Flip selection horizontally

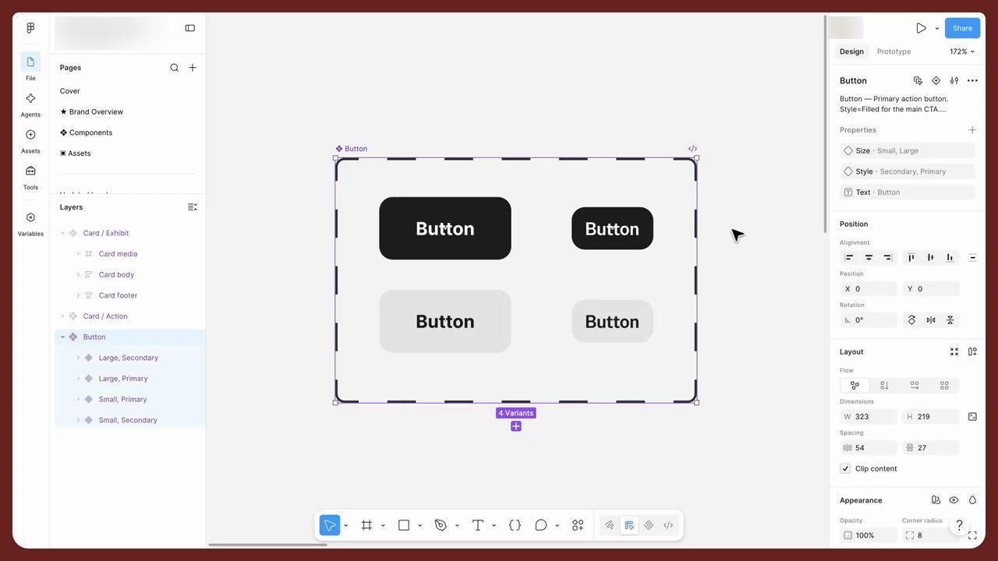[x=931, y=320]
